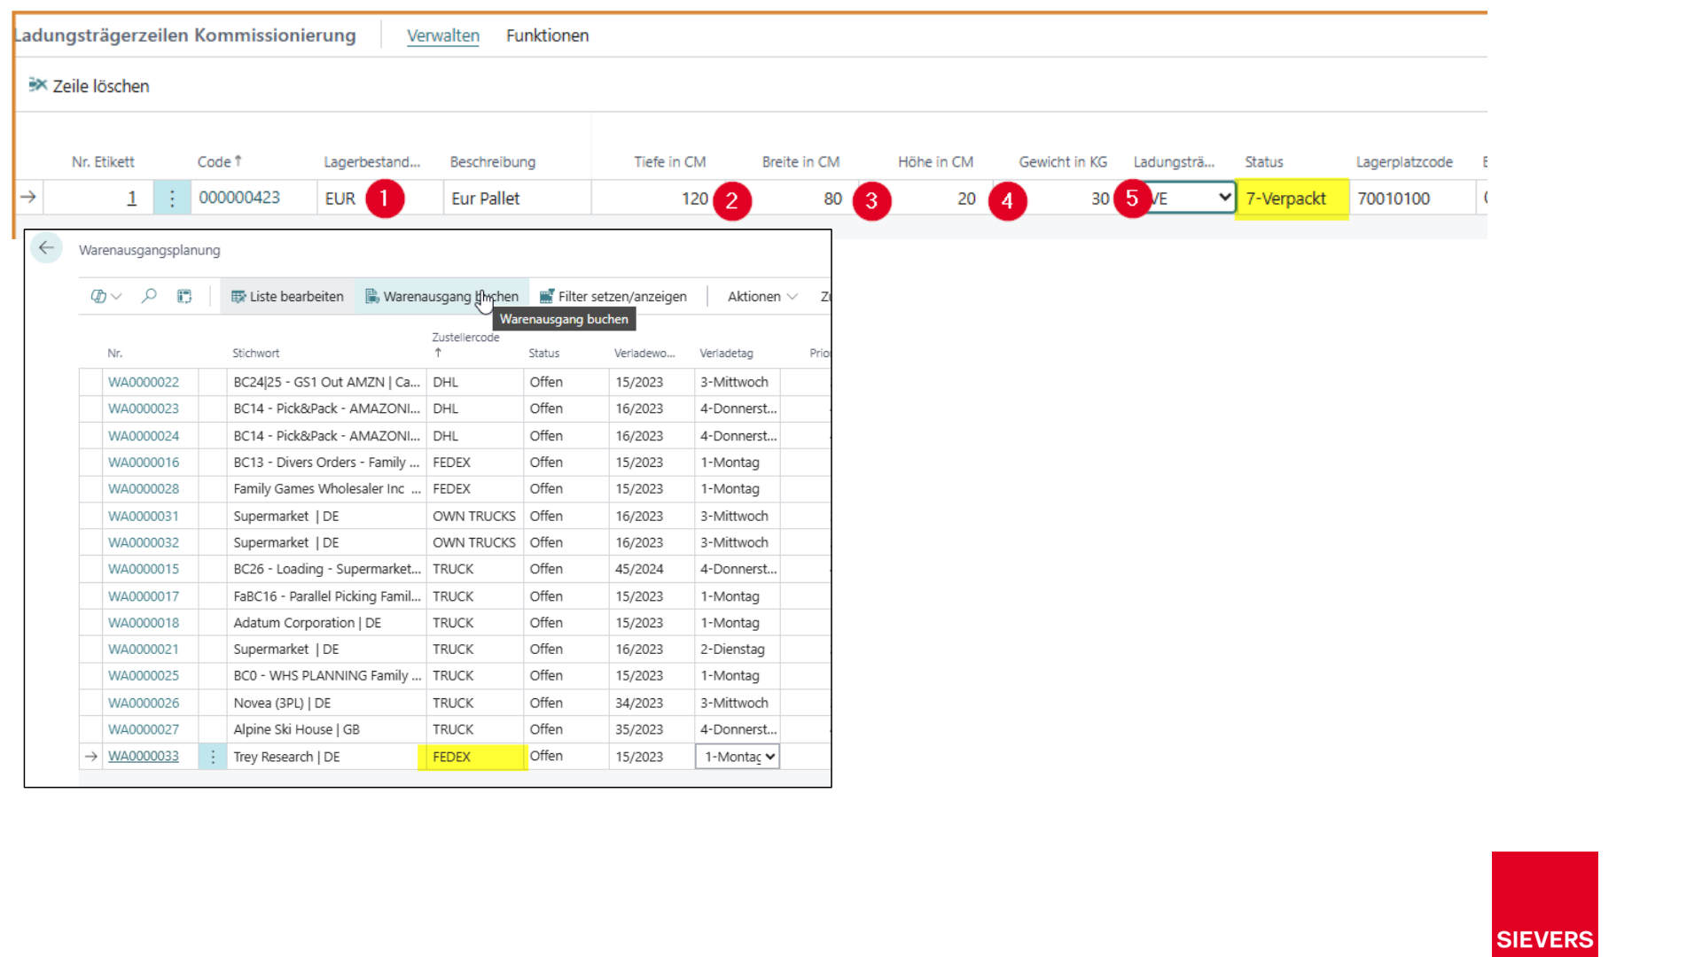Open shipment WA0000015
1702x957 pixels.
coord(144,569)
